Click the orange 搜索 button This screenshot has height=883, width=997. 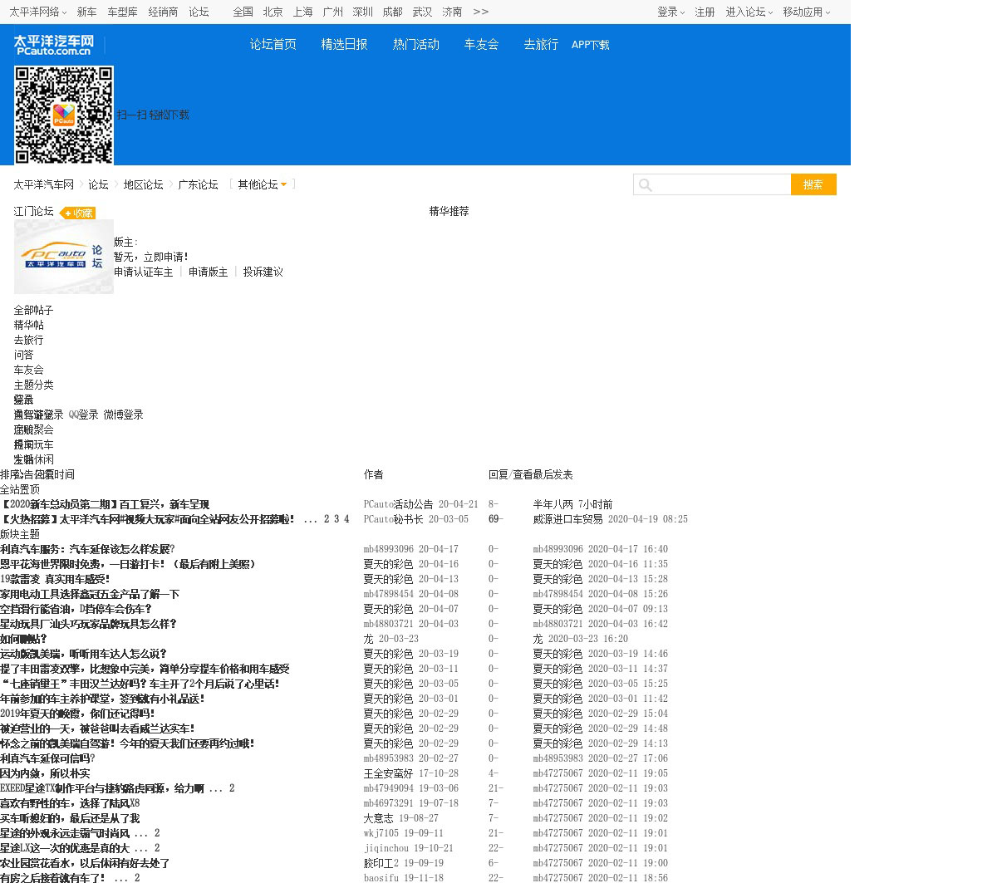coord(813,184)
